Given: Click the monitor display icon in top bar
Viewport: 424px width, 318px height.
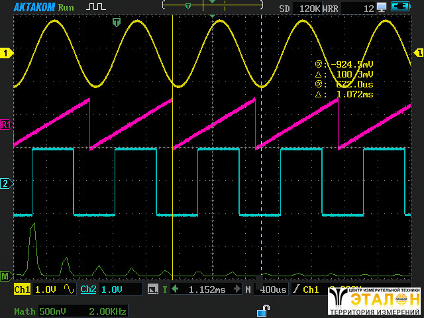Looking at the screenshot, I should click(382, 7).
